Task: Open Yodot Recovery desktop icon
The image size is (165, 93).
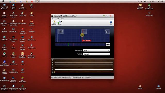Action: coord(22,6)
